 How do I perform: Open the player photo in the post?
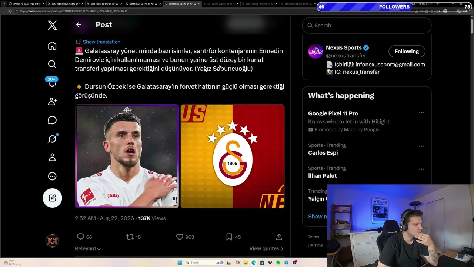click(x=127, y=156)
